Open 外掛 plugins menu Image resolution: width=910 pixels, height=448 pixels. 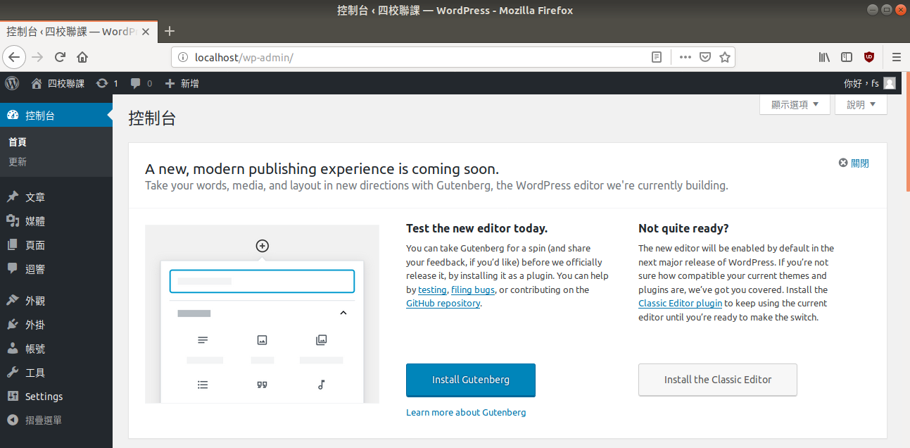pyautogui.click(x=56, y=325)
